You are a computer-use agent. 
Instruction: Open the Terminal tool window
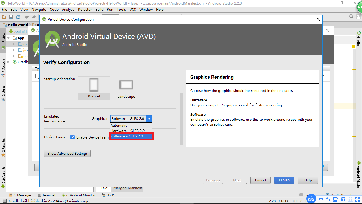point(46,195)
